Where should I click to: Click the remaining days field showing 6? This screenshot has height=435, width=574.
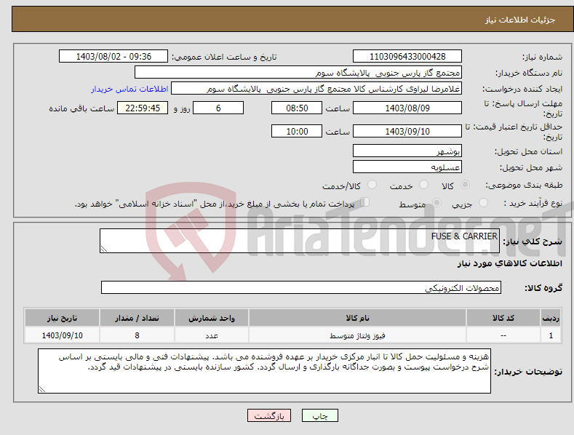(x=218, y=108)
